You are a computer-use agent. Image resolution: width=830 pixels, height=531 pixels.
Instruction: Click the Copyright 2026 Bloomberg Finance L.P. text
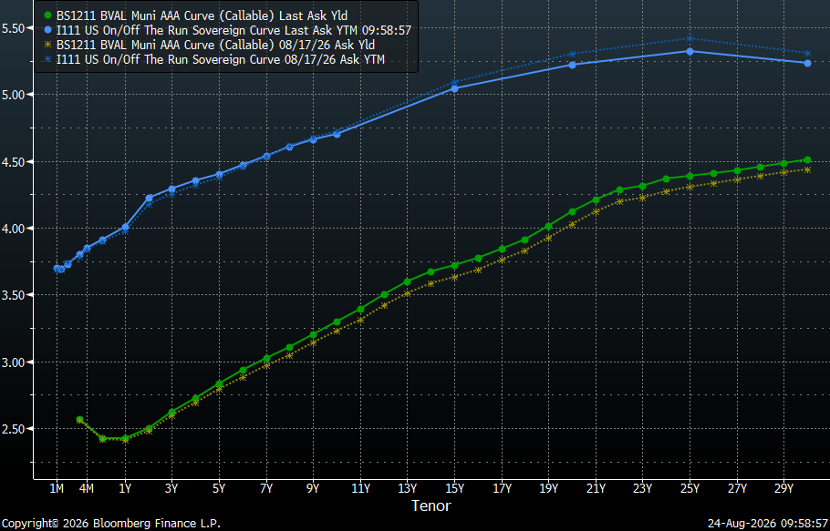111,524
